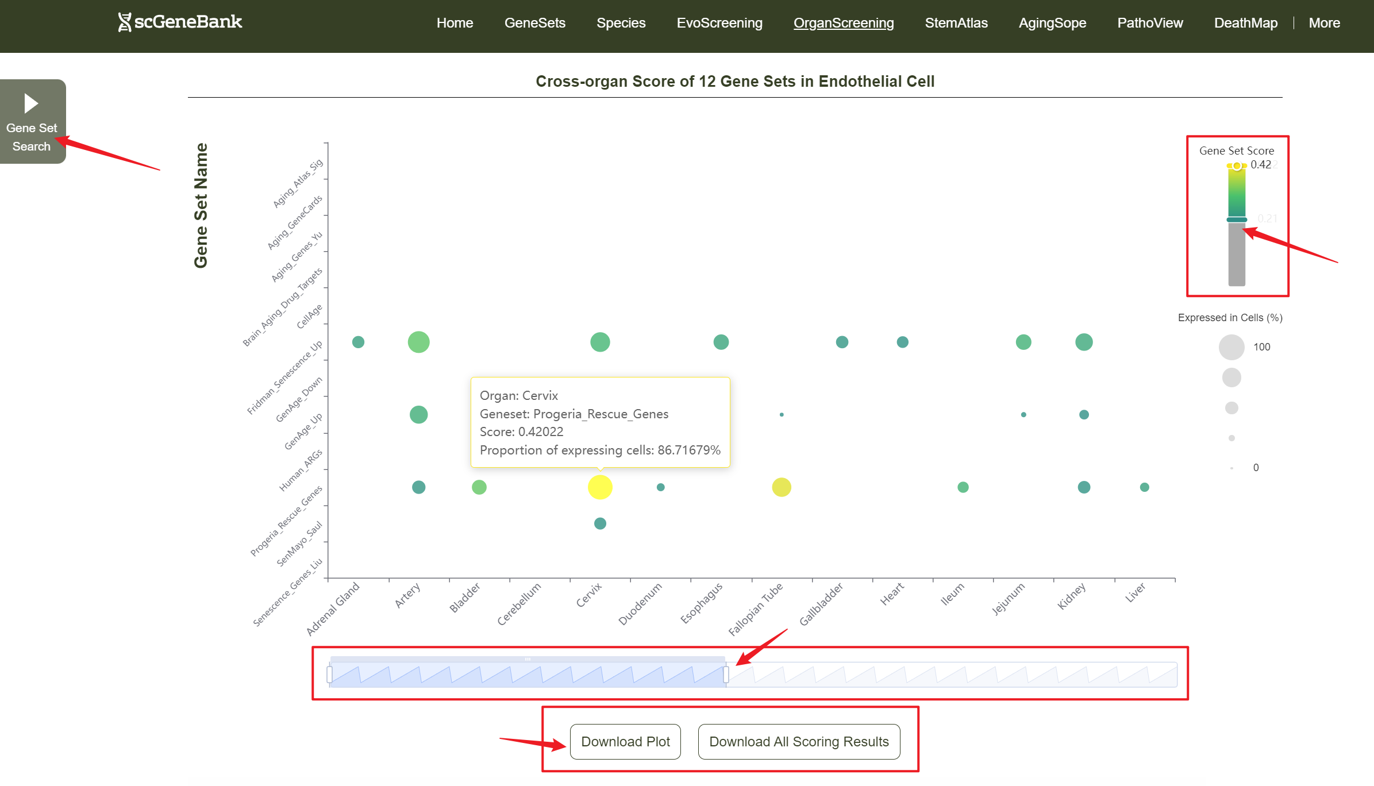This screenshot has width=1374, height=786.
Task: Open the GeneSets navigation tab
Action: [534, 23]
